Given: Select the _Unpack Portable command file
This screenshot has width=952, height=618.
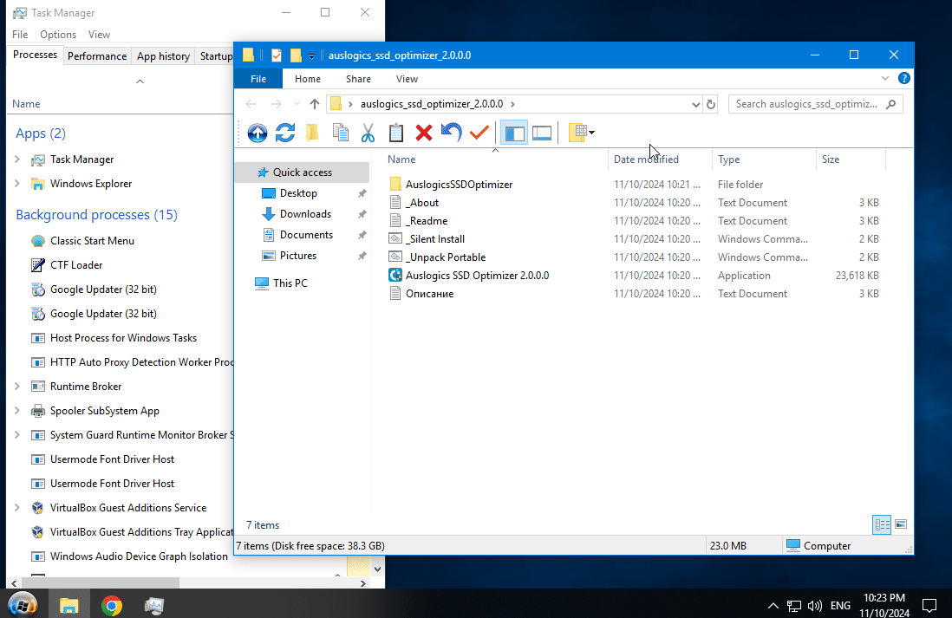Looking at the screenshot, I should [x=446, y=257].
